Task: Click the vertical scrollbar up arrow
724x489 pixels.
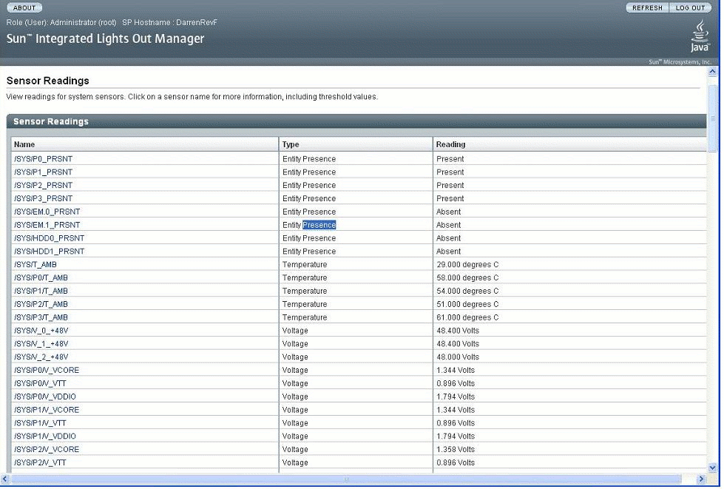Action: click(x=712, y=72)
